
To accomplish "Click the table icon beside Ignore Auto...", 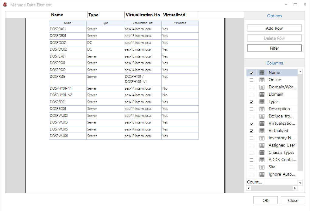I will coord(262,175).
